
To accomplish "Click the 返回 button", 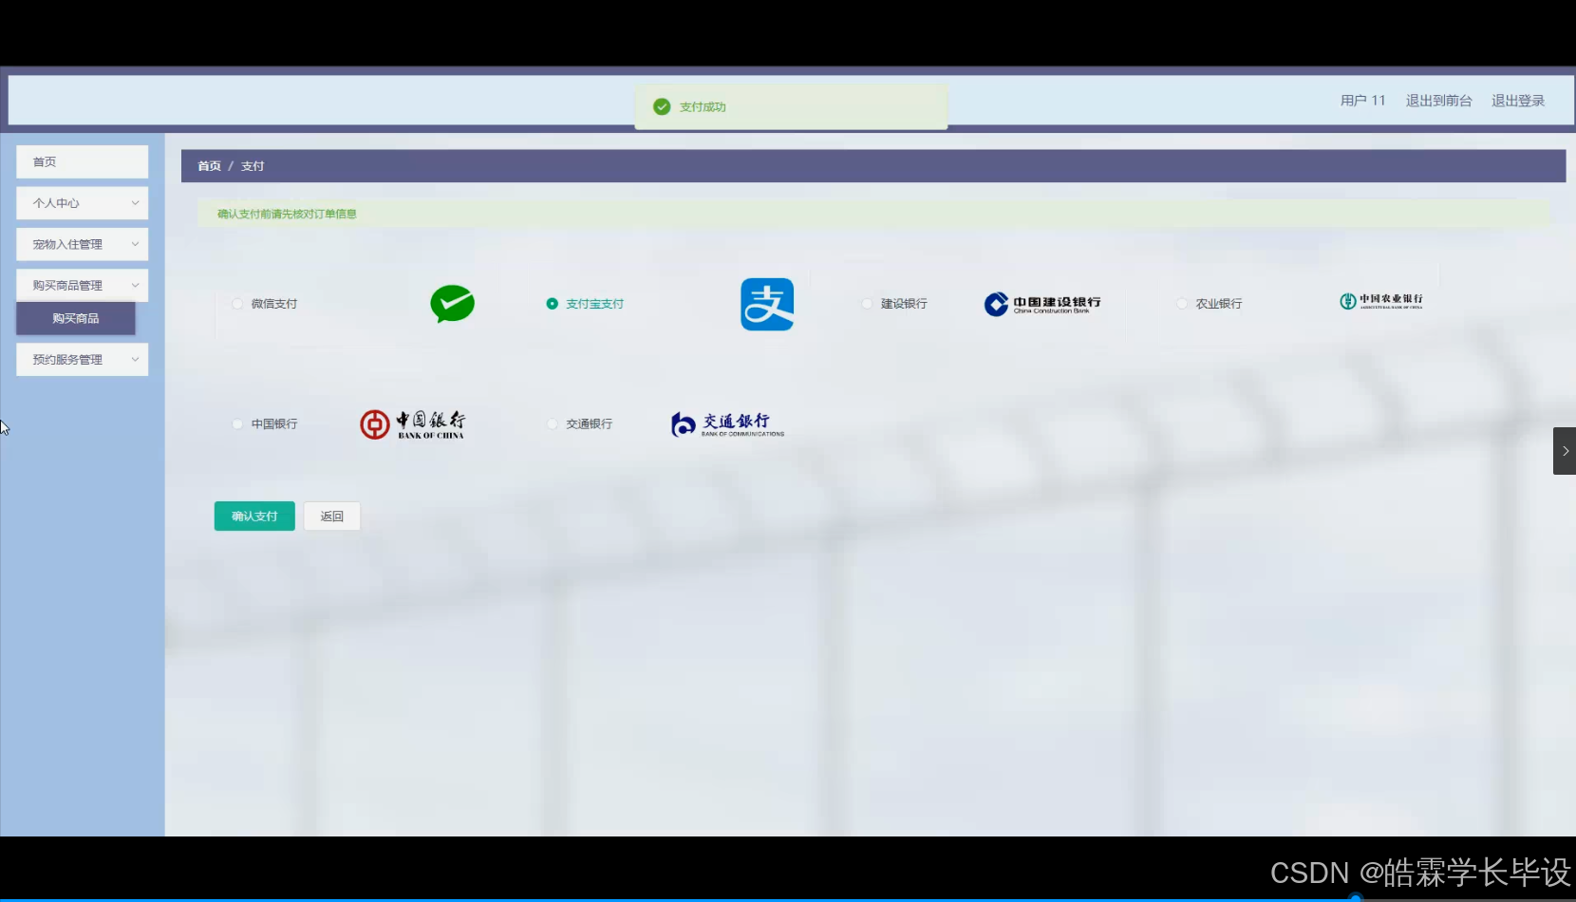I will tap(332, 516).
